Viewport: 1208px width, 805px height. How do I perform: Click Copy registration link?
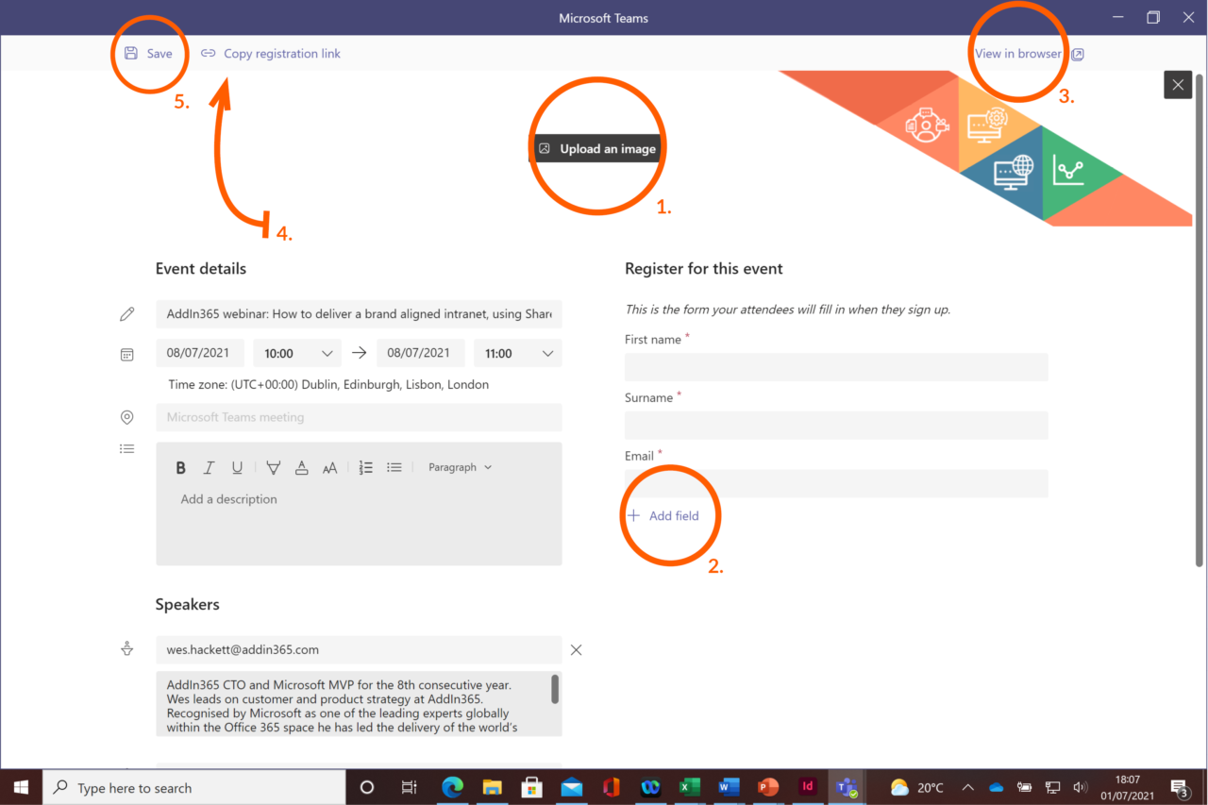point(271,53)
